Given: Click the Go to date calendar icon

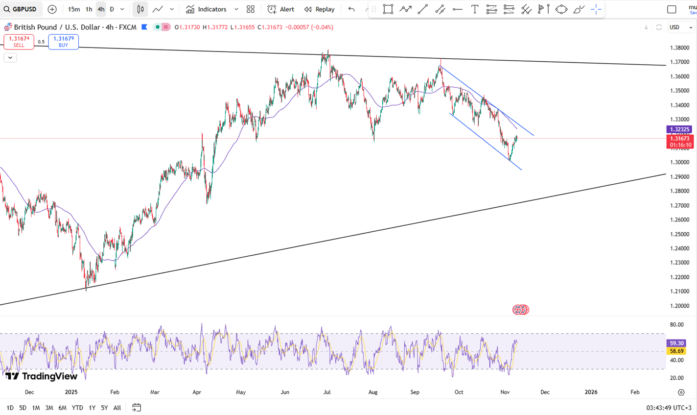Looking at the screenshot, I should 137,407.
